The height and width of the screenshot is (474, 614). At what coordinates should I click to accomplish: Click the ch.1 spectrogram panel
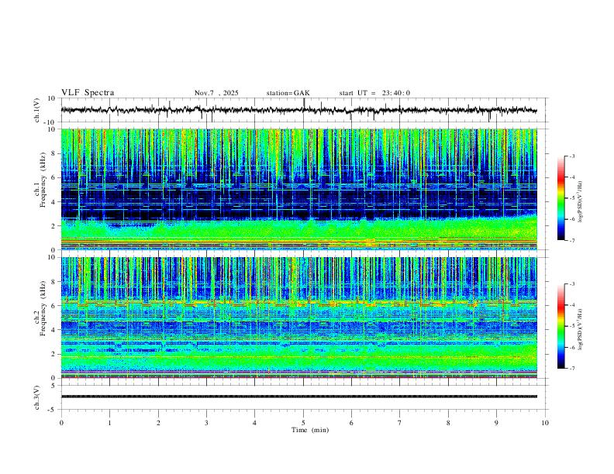click(298, 189)
